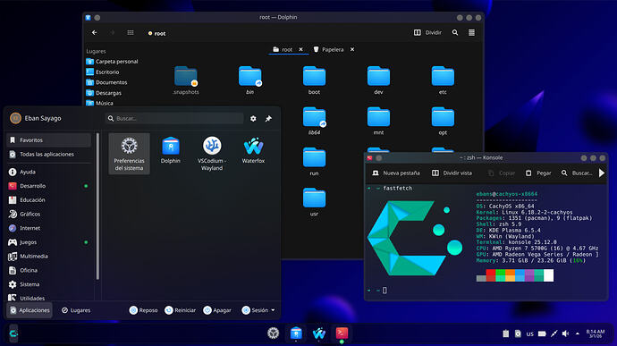Open Carpeta personal in Dolphin places
This screenshot has height=346, width=617.
tap(113, 62)
